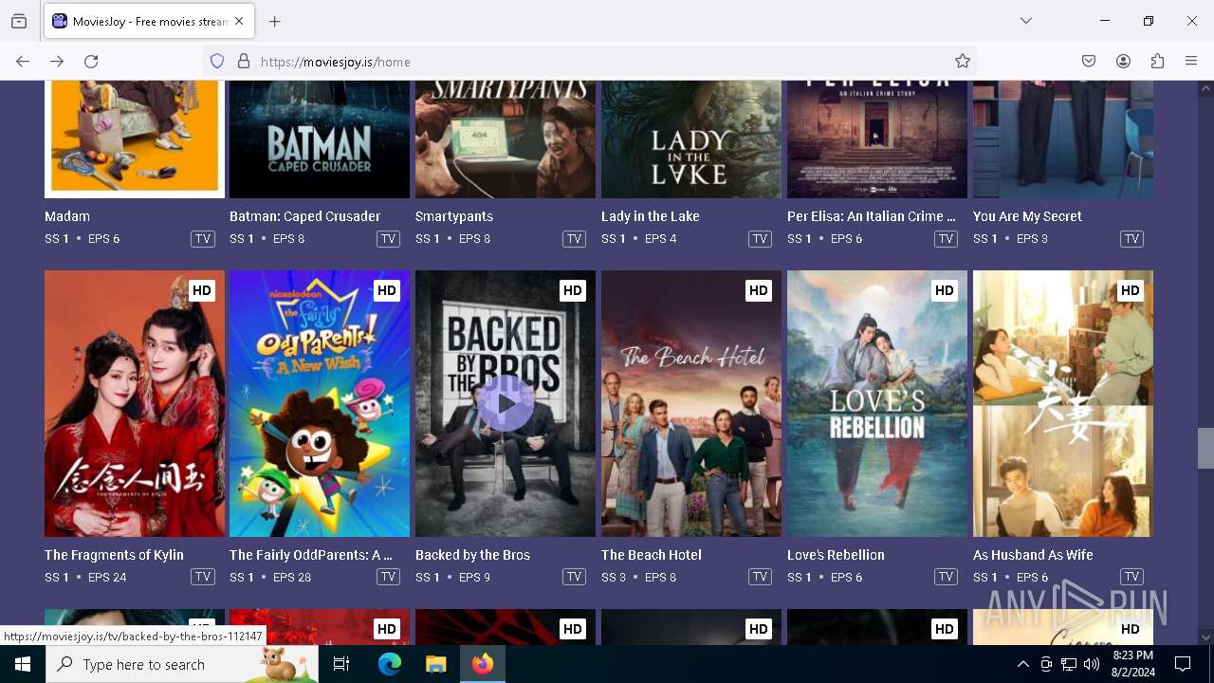Open Madam series poster
The width and height of the screenshot is (1214, 683).
[x=135, y=139]
